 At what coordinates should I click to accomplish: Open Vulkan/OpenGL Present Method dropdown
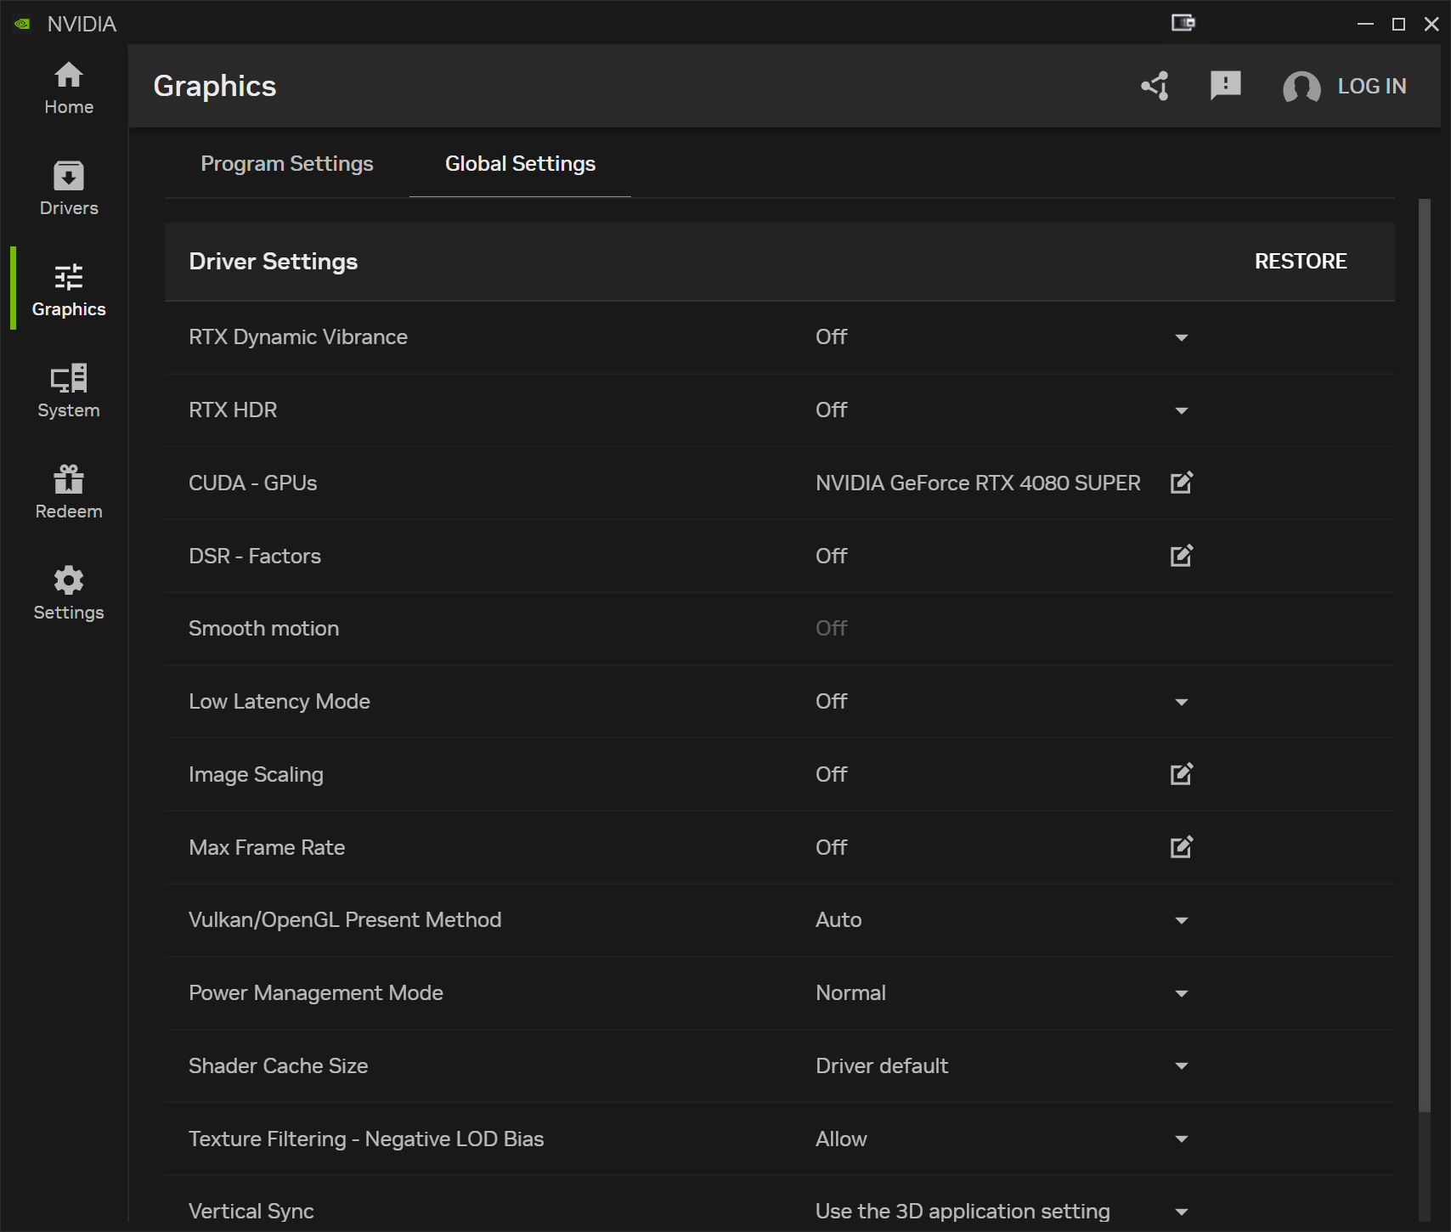click(x=1182, y=921)
